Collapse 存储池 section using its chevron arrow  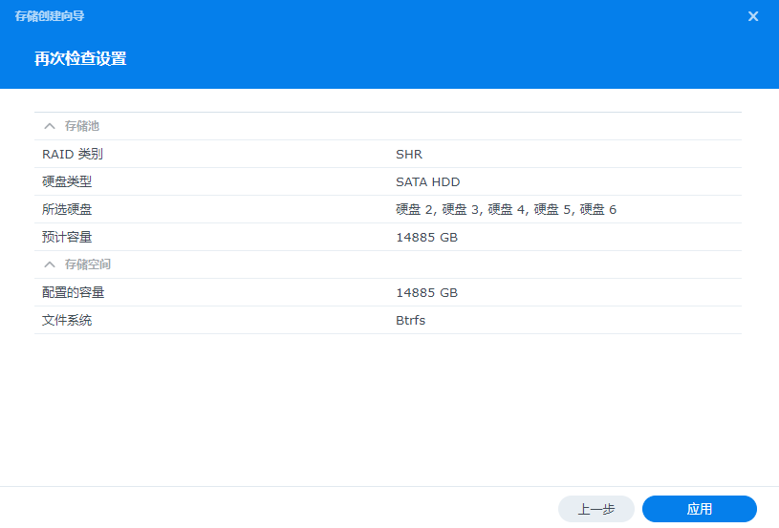click(50, 126)
